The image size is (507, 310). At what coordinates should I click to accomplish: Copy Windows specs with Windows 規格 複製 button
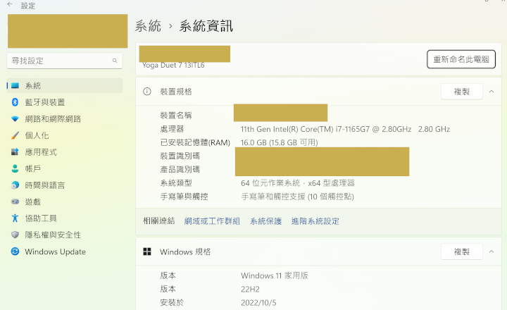tap(462, 252)
